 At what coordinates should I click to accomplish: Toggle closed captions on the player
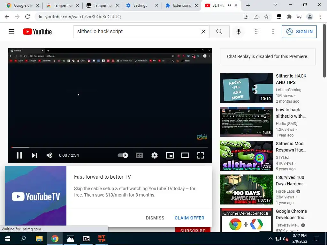139,155
